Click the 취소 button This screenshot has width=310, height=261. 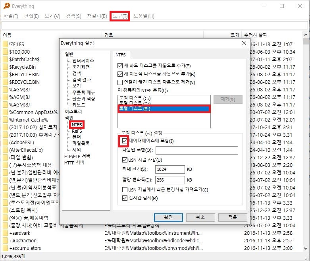point(200,217)
